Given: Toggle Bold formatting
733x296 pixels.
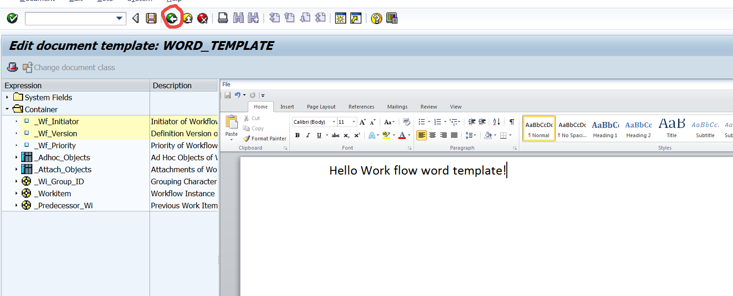Looking at the screenshot, I should click(x=297, y=135).
